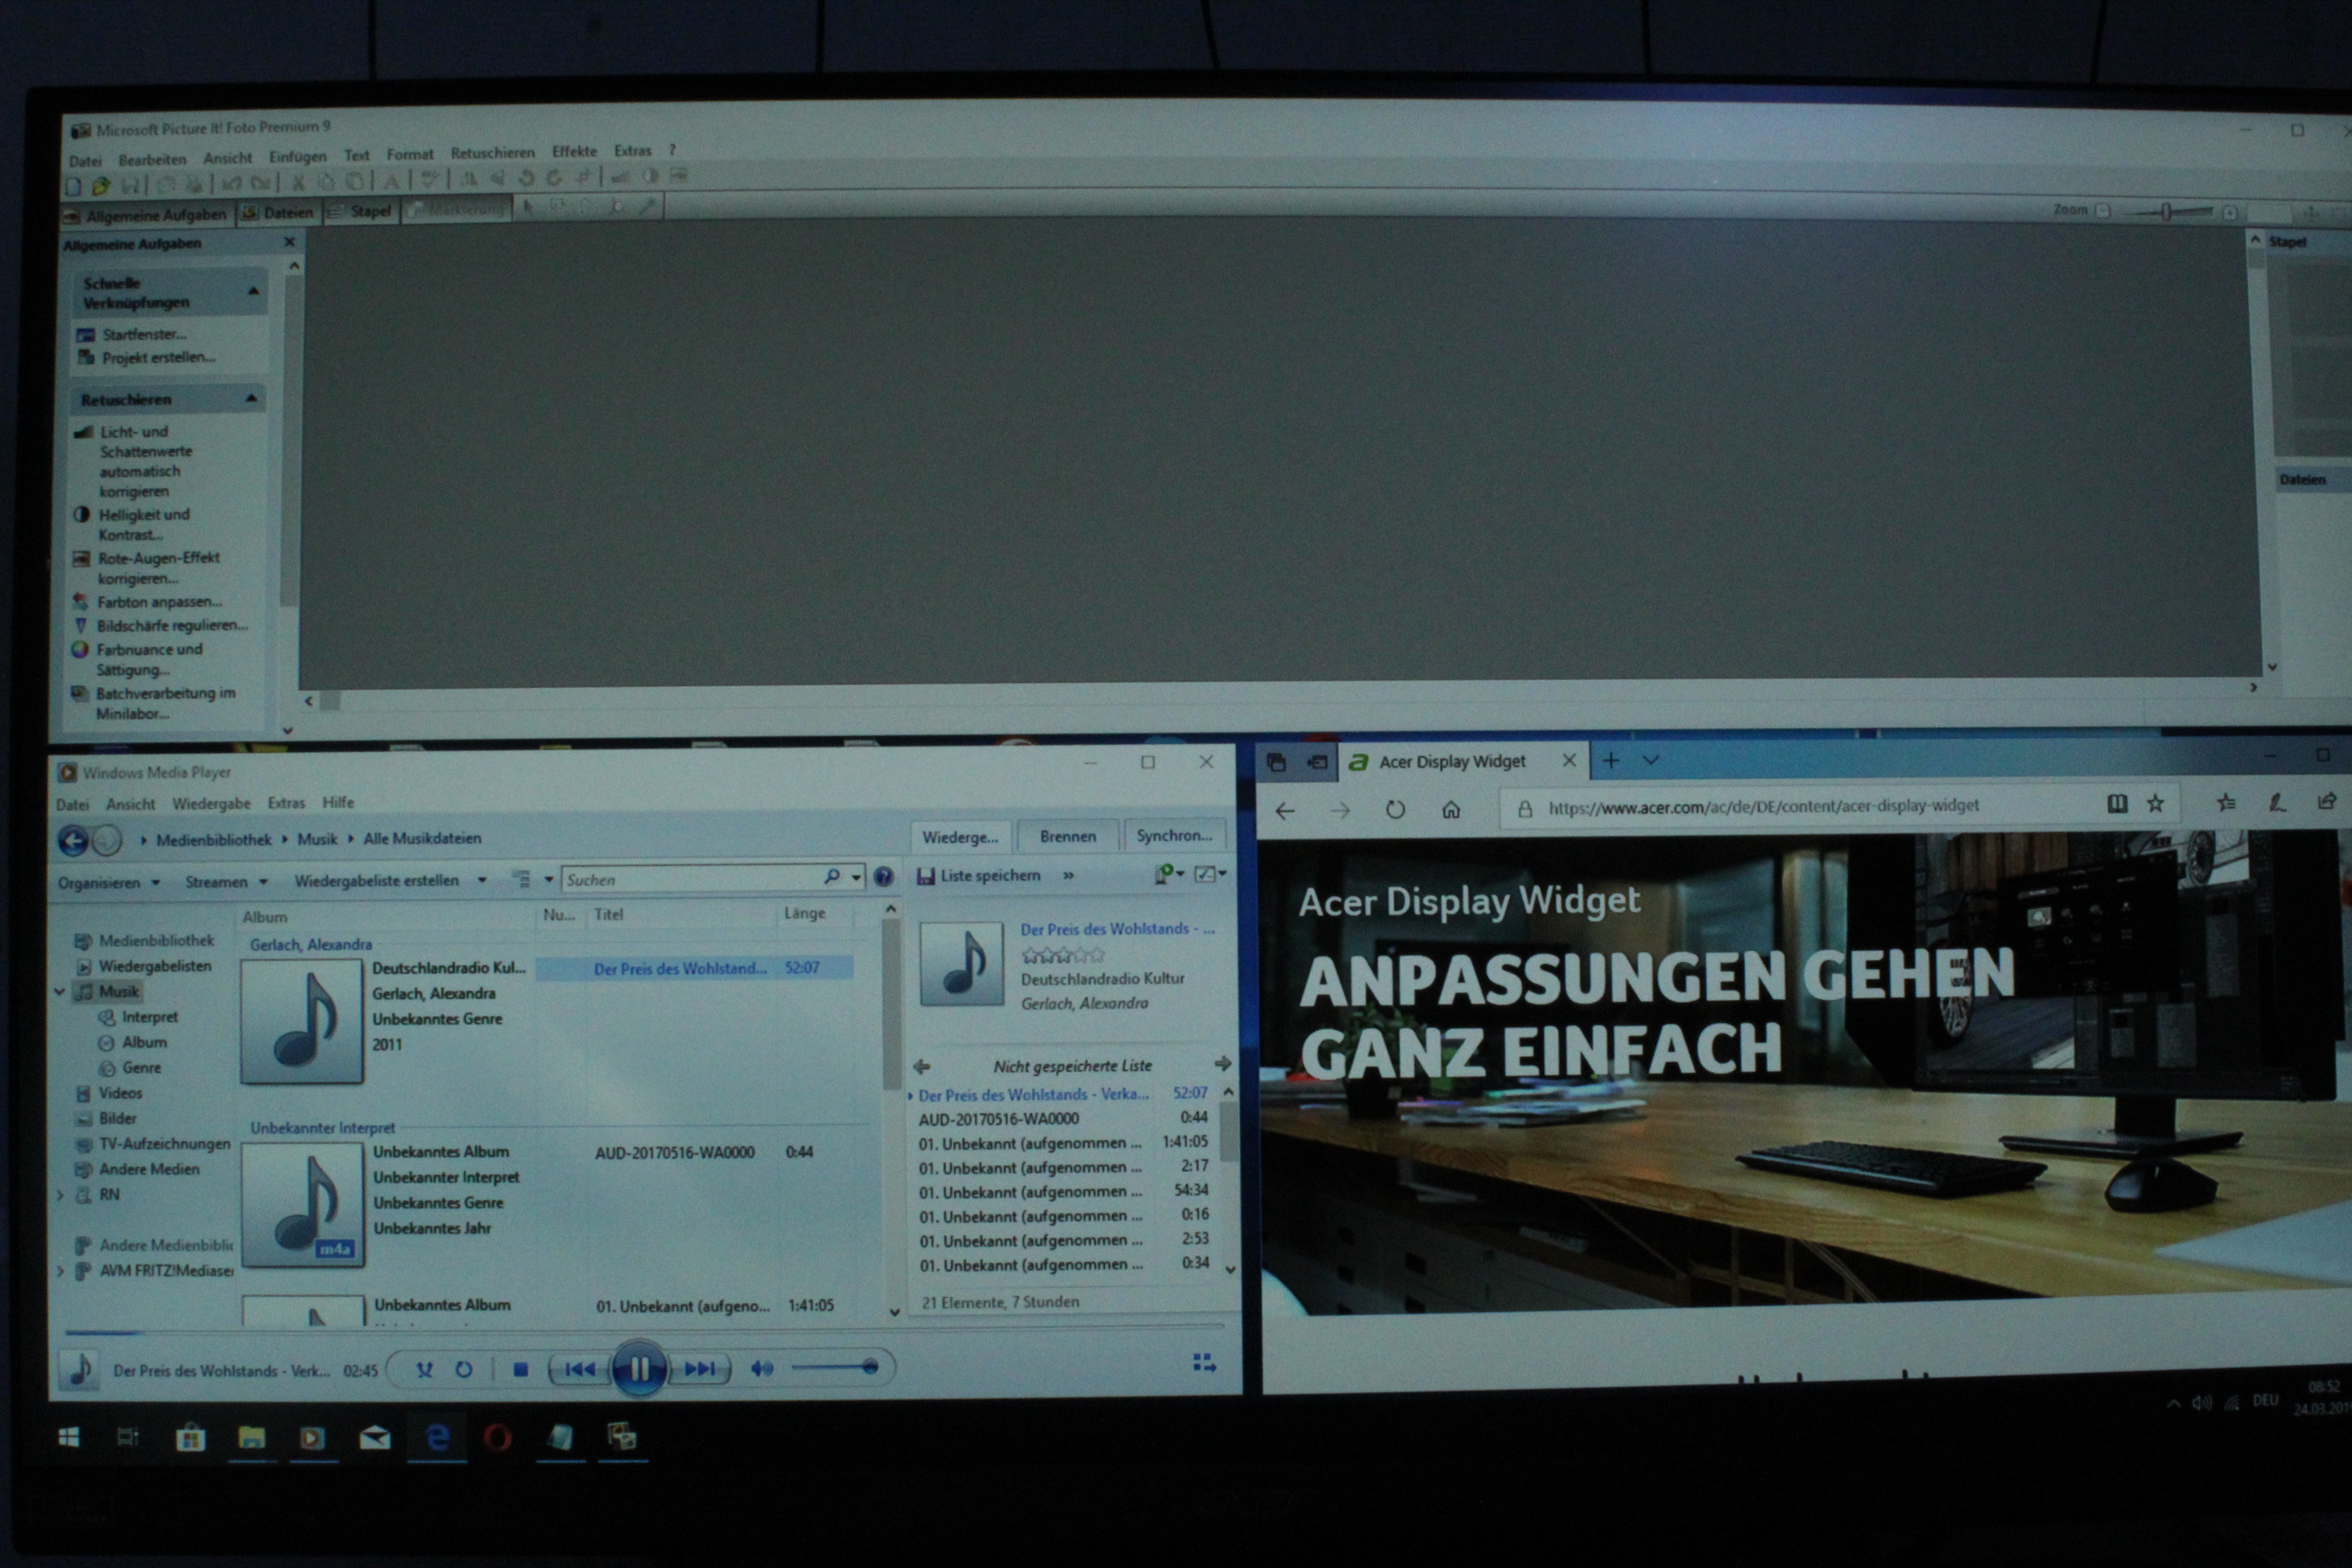The height and width of the screenshot is (1568, 2352).
Task: Open the Organisieren dropdown
Action: 108,882
